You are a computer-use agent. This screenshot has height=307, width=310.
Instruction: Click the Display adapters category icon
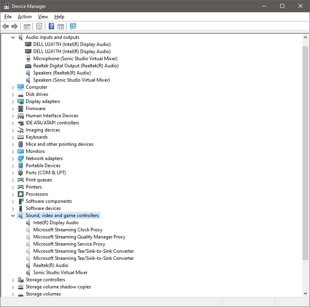click(21, 102)
